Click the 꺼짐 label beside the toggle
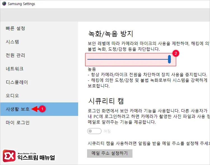Screen dimensions: 210x165 click(x=107, y=131)
